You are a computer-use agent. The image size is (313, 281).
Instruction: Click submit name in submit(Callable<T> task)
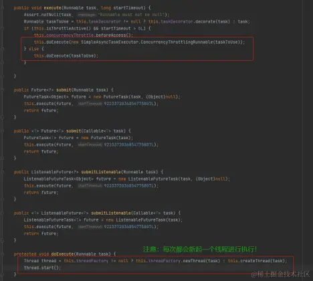(74, 131)
